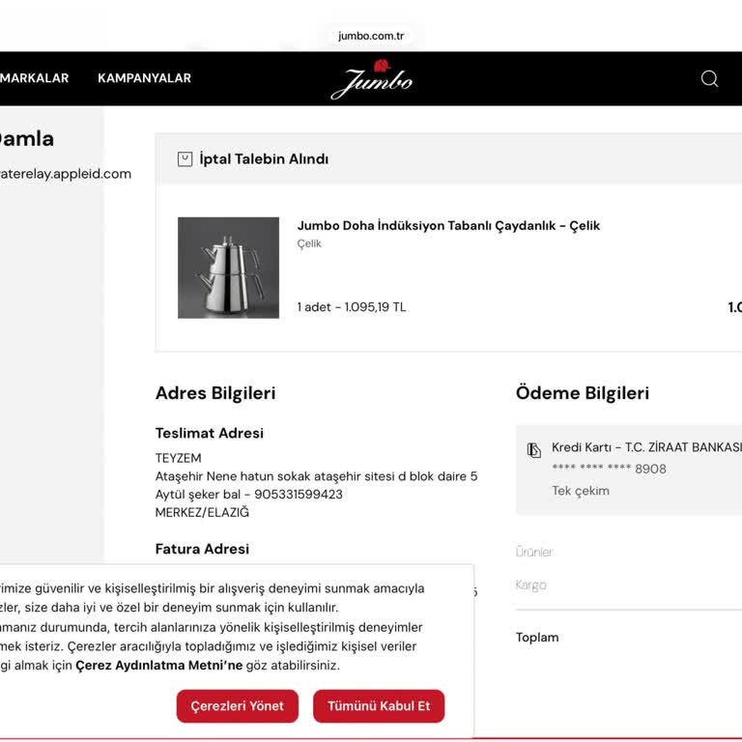This screenshot has height=742, width=742.
Task: Open the MARKALAR menu
Action: [35, 78]
